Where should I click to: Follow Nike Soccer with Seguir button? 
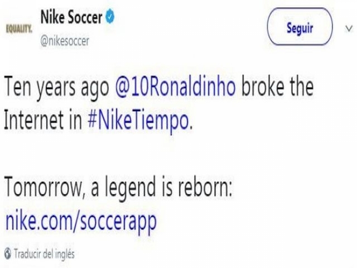[300, 27]
